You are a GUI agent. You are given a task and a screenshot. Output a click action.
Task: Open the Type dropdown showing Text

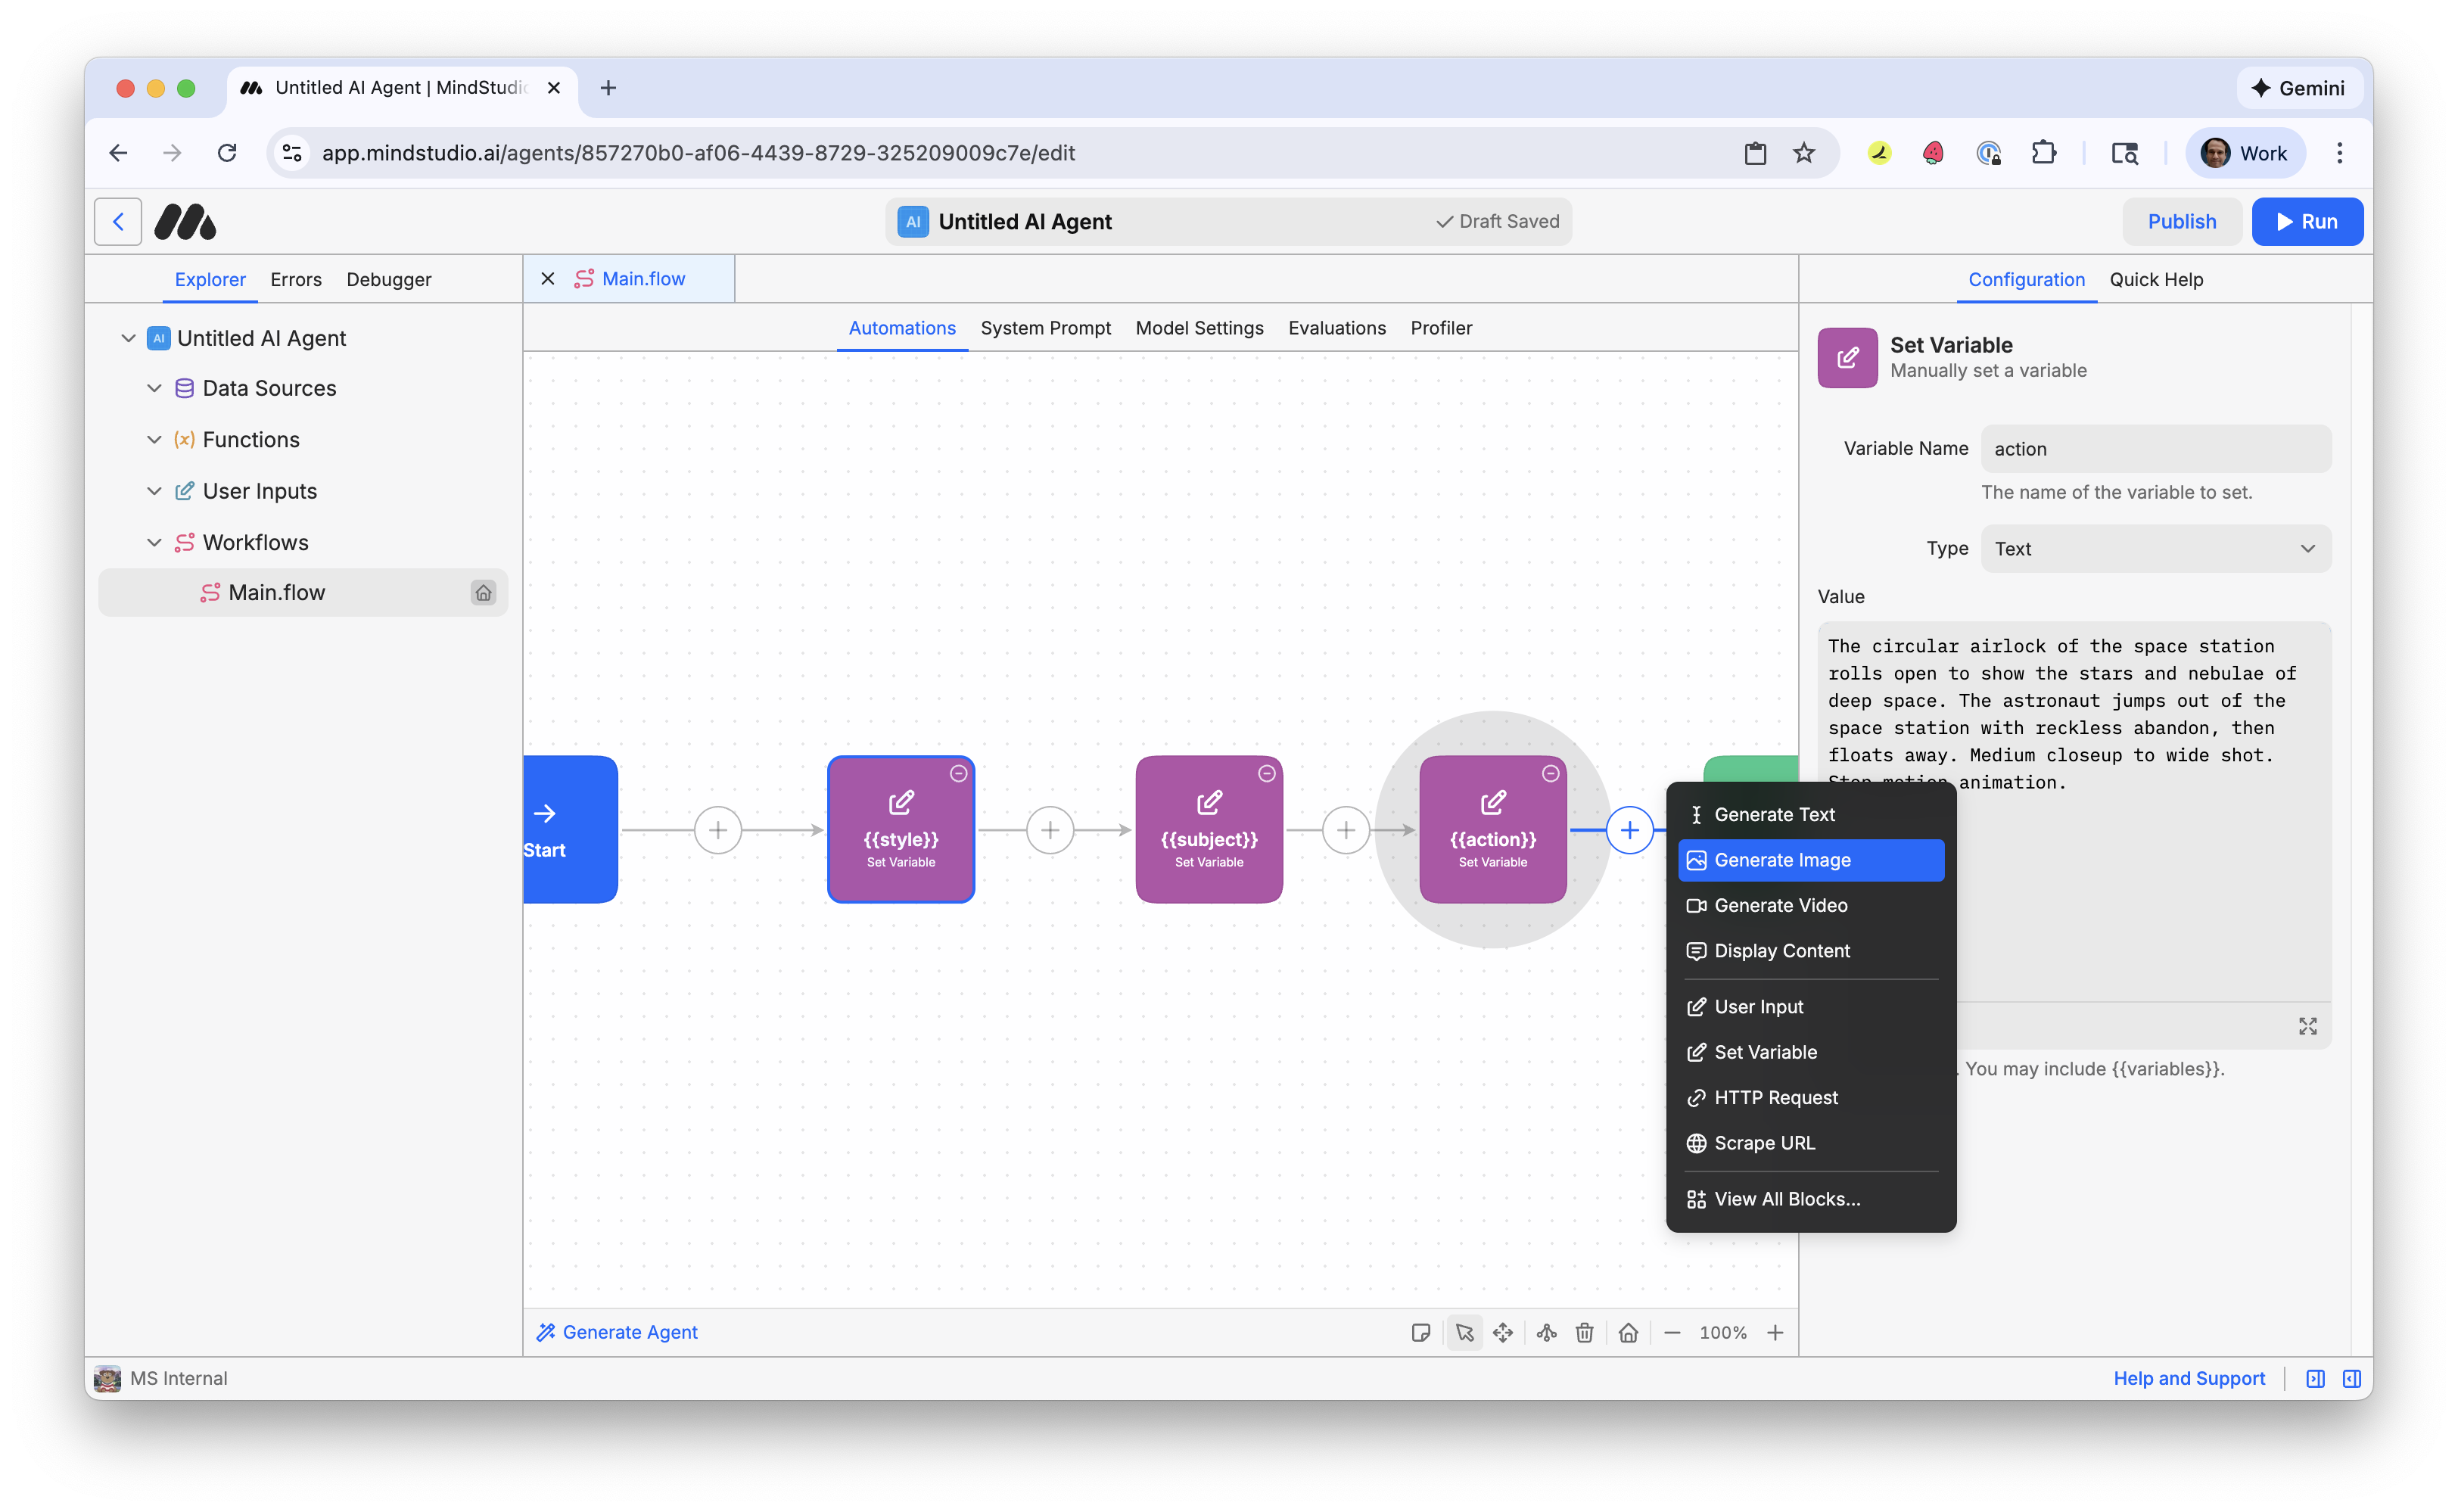coord(2155,548)
